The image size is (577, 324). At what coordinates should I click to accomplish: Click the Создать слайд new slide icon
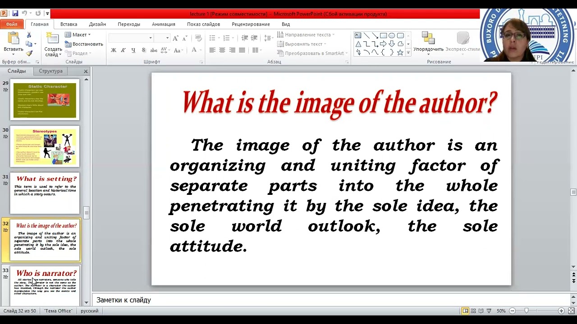tap(53, 39)
